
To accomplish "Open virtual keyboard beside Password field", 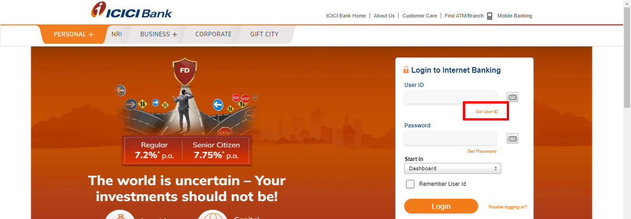I will point(512,138).
